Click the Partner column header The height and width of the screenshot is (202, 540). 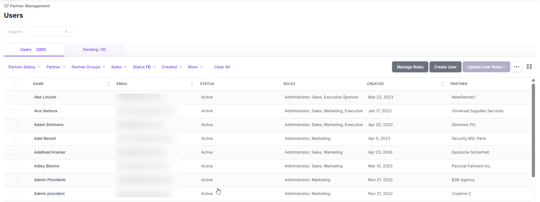[x=459, y=84]
